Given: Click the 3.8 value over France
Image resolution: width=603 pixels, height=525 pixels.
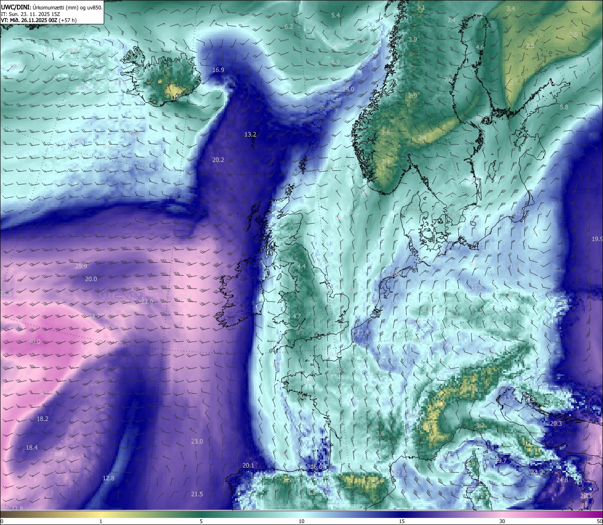Looking at the screenshot, I should point(381,433).
